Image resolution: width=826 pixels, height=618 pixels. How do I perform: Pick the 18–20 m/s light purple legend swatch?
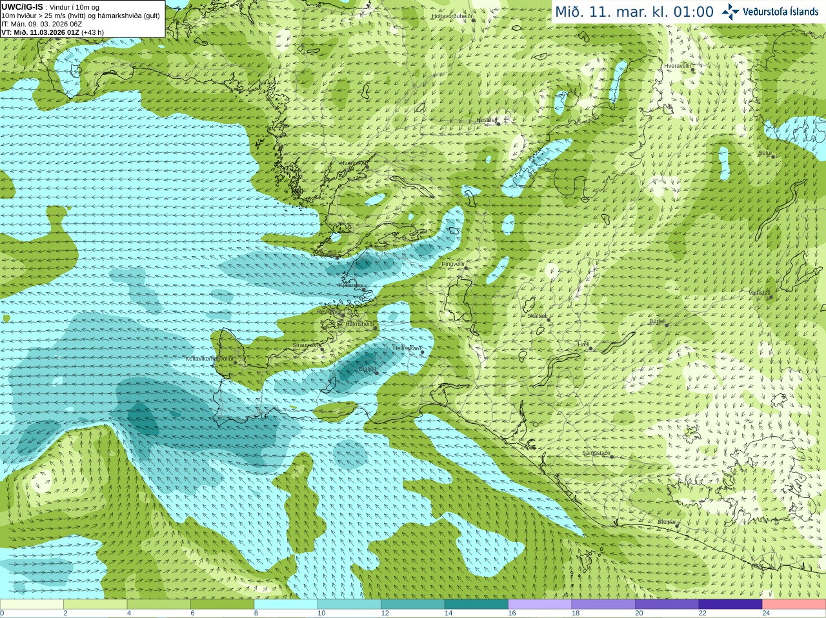(x=603, y=604)
